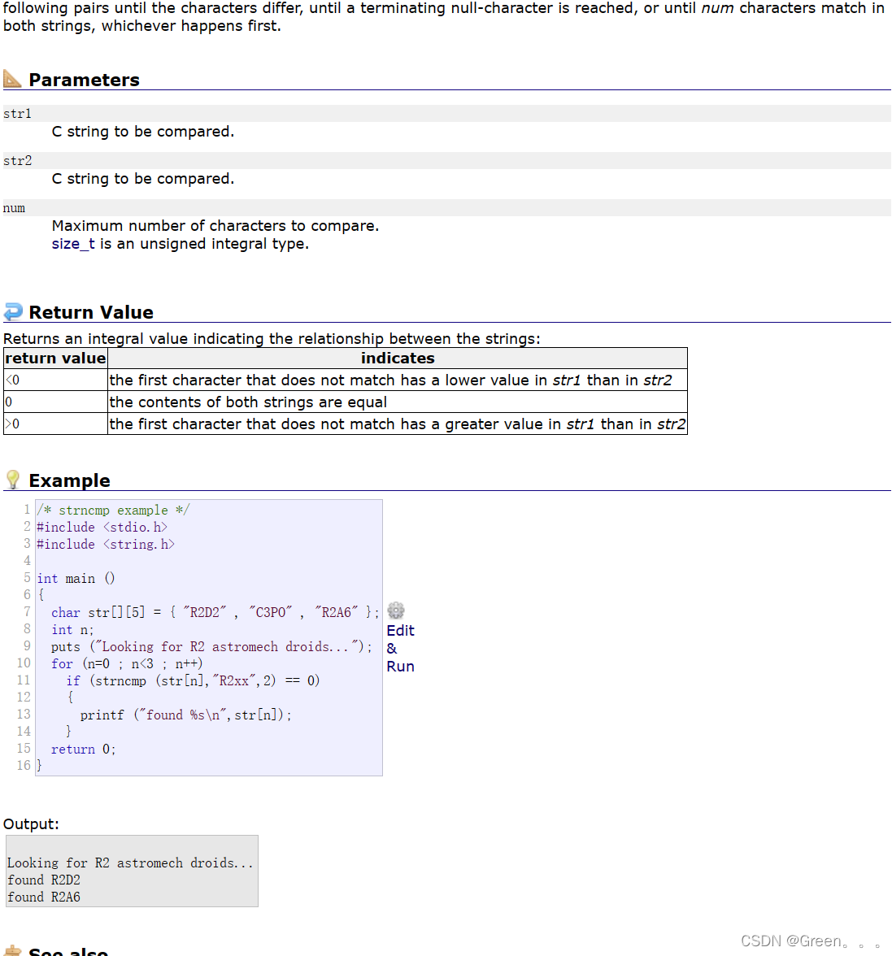
Task: Click the '/* strncmp example */' comment line
Action: [113, 511]
